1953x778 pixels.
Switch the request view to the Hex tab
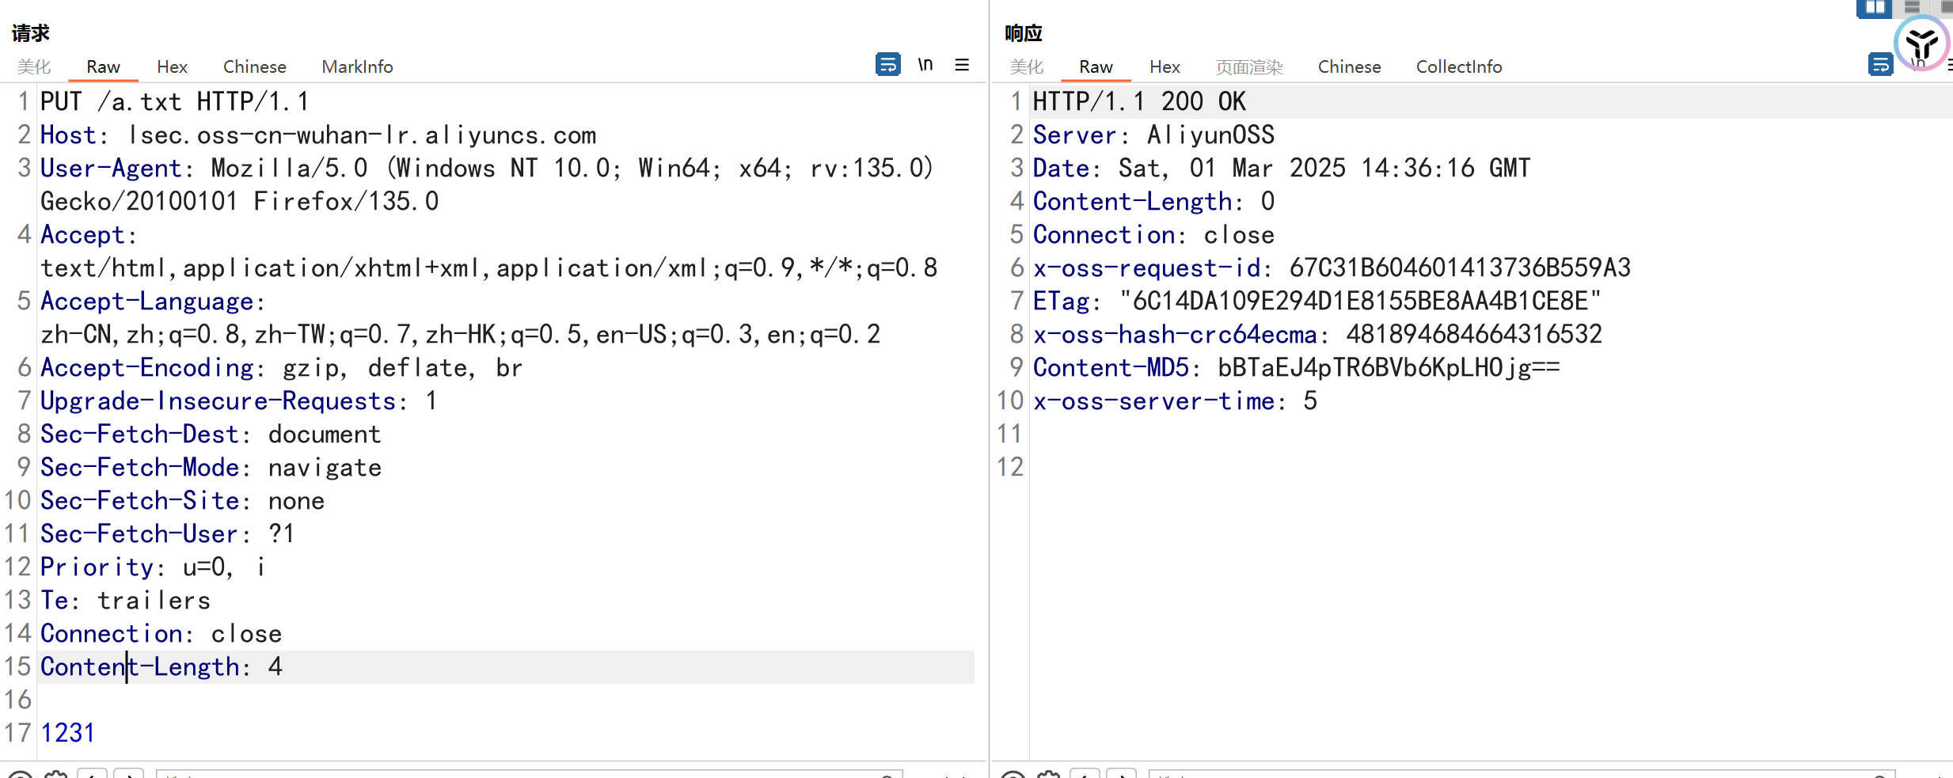coord(172,66)
